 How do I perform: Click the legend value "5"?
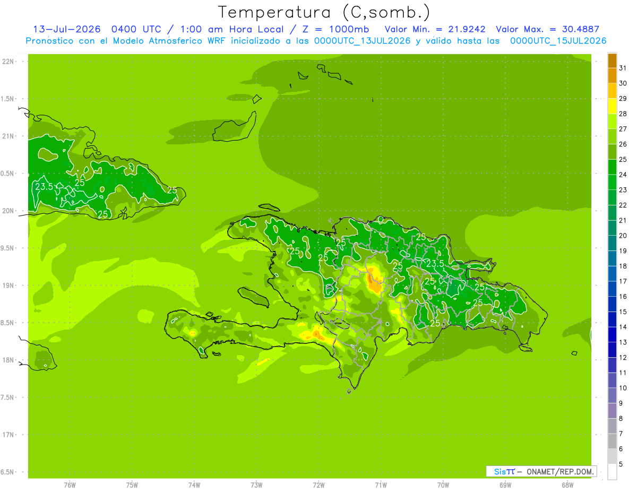click(621, 464)
